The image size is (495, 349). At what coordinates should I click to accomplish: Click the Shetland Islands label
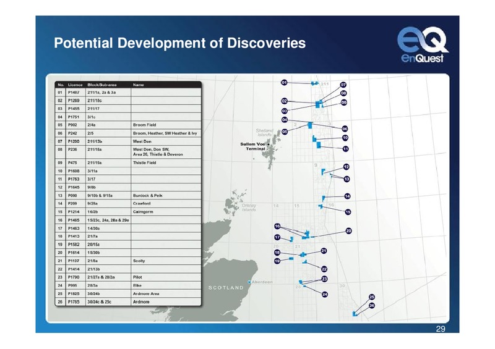(264, 132)
